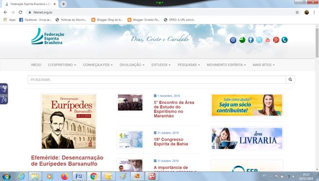319x181 pixels.
Task: Reload the page with refresh icon
Action: [20, 12]
